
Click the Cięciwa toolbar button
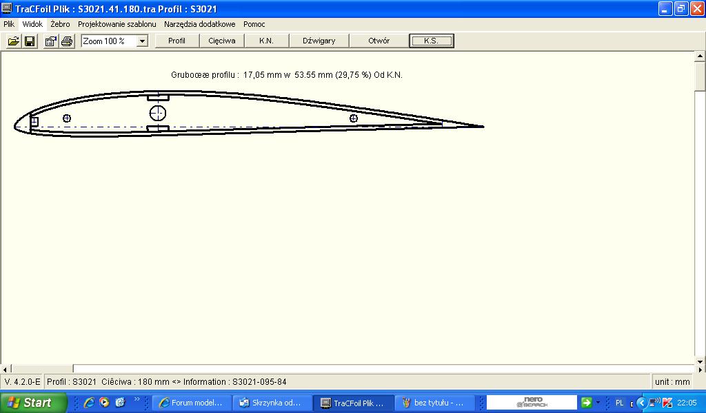222,41
